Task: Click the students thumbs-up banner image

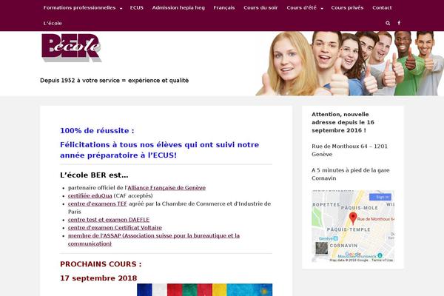Action: (350, 64)
